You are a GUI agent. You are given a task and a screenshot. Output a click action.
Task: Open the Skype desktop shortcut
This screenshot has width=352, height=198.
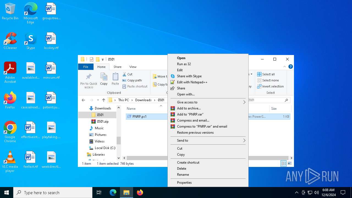point(31,41)
